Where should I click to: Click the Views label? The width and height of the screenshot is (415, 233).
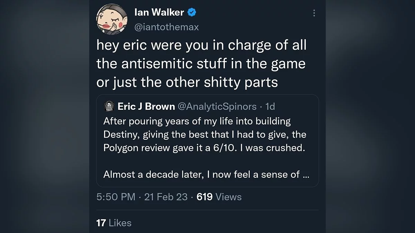point(228,197)
